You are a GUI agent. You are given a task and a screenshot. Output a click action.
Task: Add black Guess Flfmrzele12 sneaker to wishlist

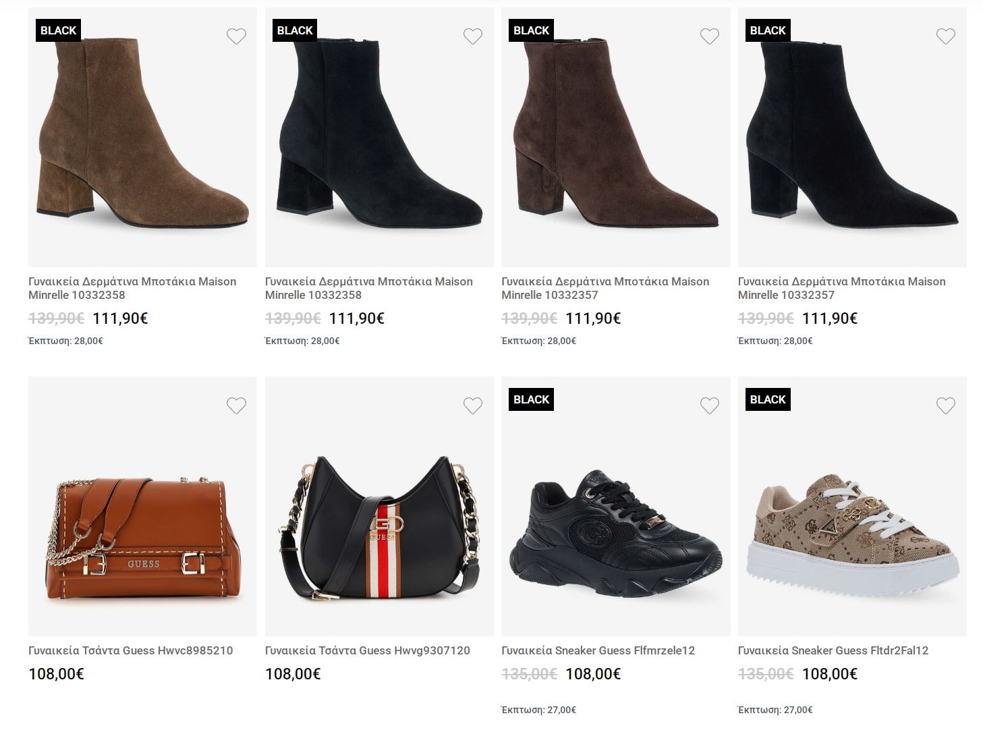[710, 405]
